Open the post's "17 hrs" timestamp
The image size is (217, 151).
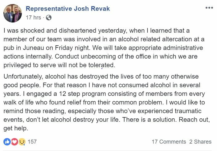tap(34, 18)
